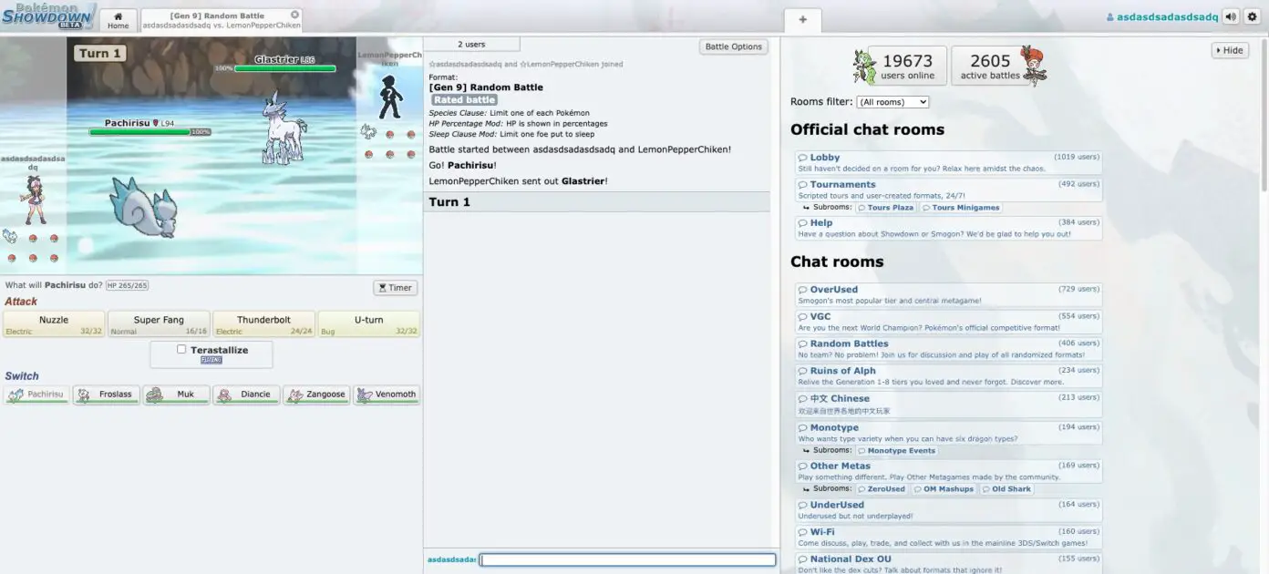Close the Random Battle tab

click(294, 15)
